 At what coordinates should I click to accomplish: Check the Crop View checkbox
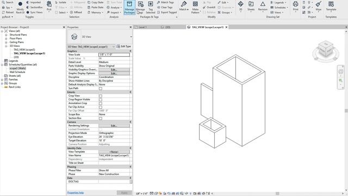(x=101, y=96)
